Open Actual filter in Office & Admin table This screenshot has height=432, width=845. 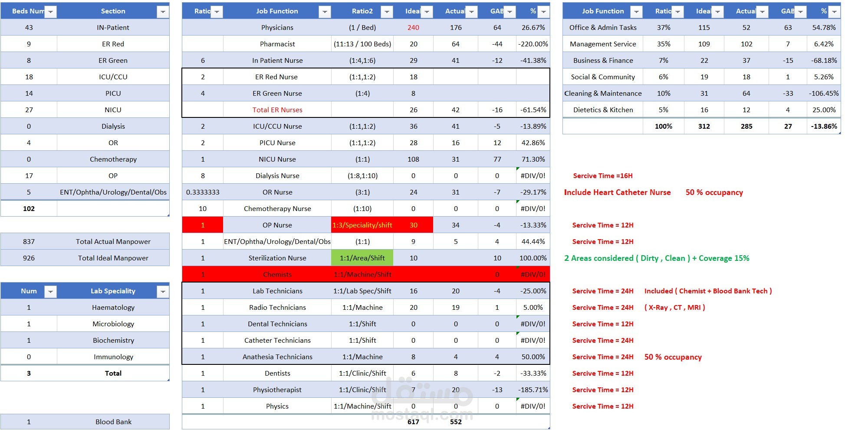[x=762, y=12]
